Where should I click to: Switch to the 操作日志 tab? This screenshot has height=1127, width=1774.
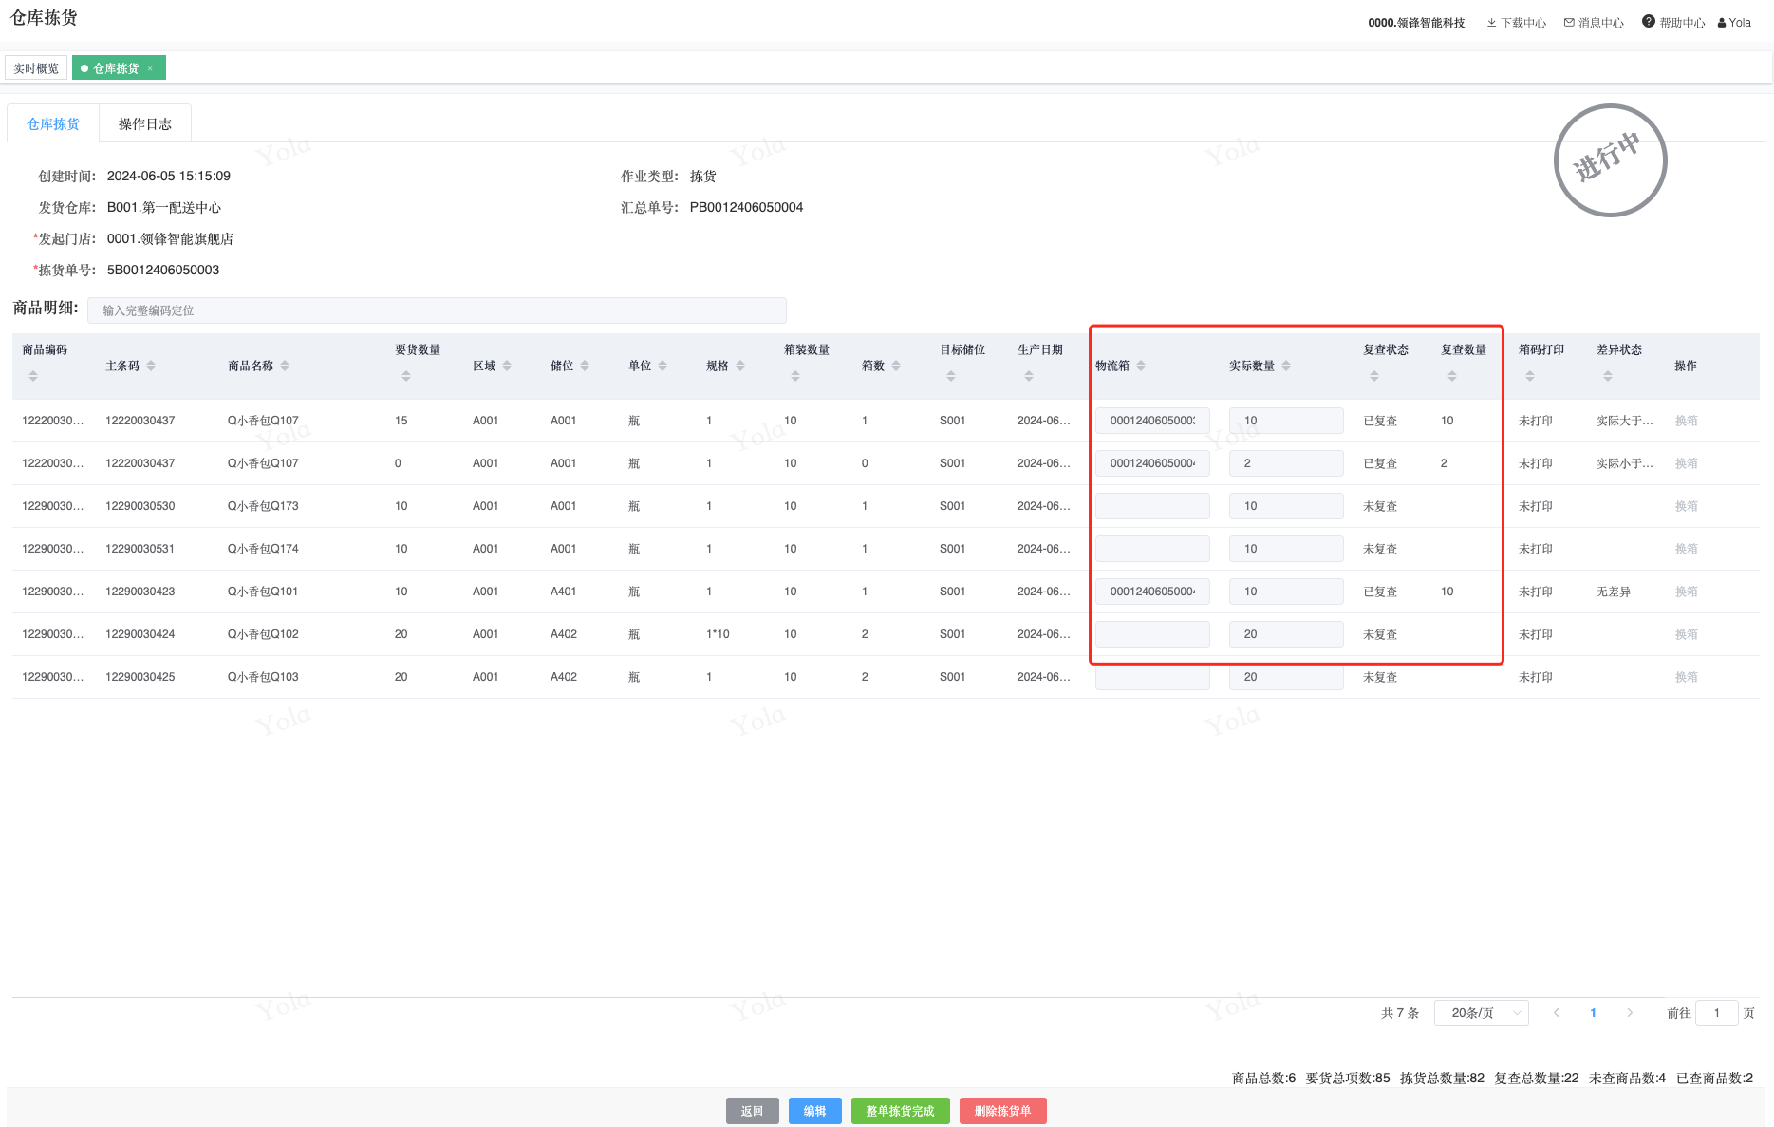coord(145,124)
